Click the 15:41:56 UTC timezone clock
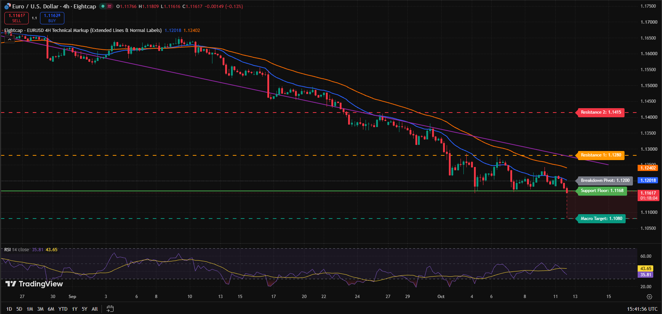This screenshot has width=662, height=314. (642, 309)
